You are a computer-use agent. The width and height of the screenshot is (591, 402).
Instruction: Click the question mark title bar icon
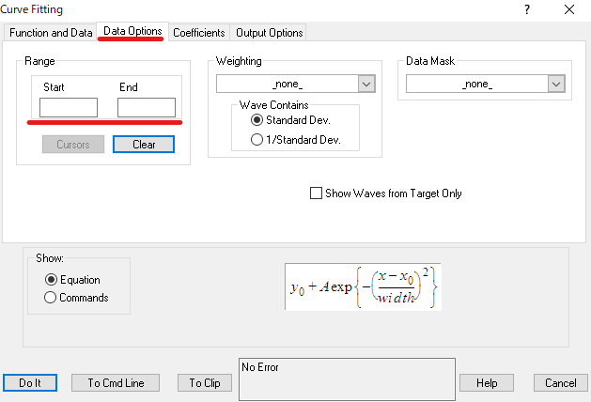click(526, 8)
